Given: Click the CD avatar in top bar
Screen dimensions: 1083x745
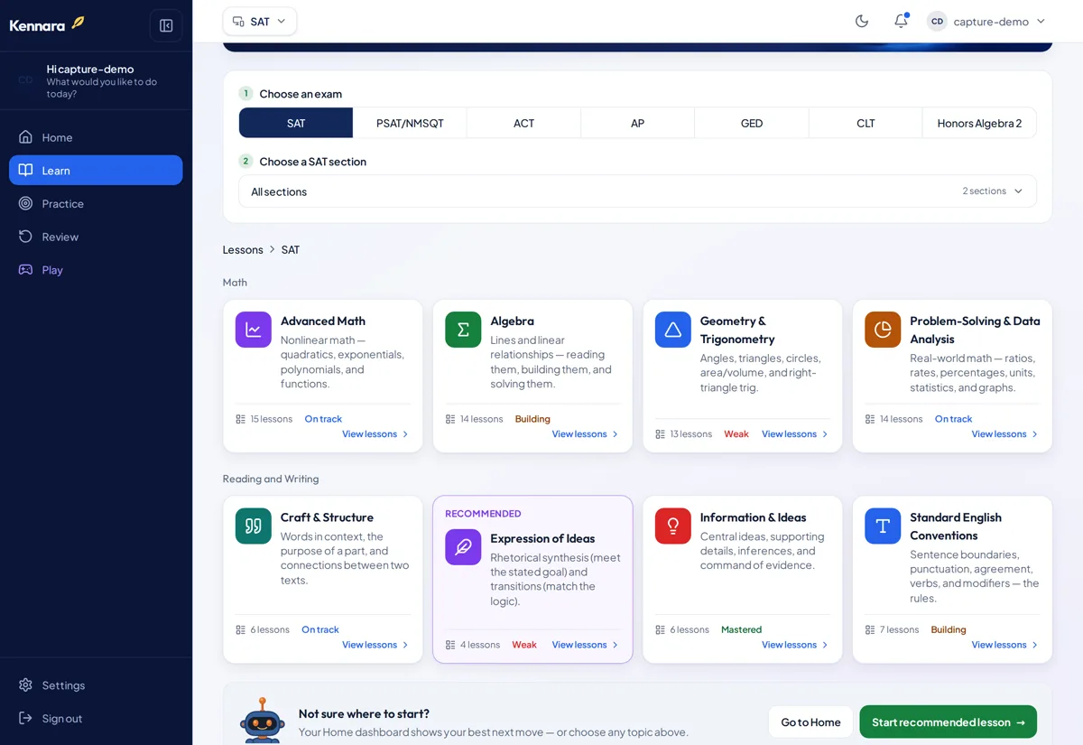Looking at the screenshot, I should click(937, 22).
